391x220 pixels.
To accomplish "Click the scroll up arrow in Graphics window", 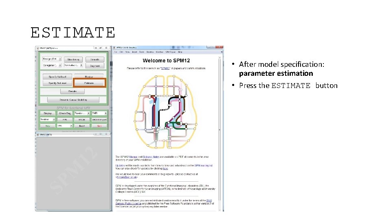I will click(x=220, y=57).
